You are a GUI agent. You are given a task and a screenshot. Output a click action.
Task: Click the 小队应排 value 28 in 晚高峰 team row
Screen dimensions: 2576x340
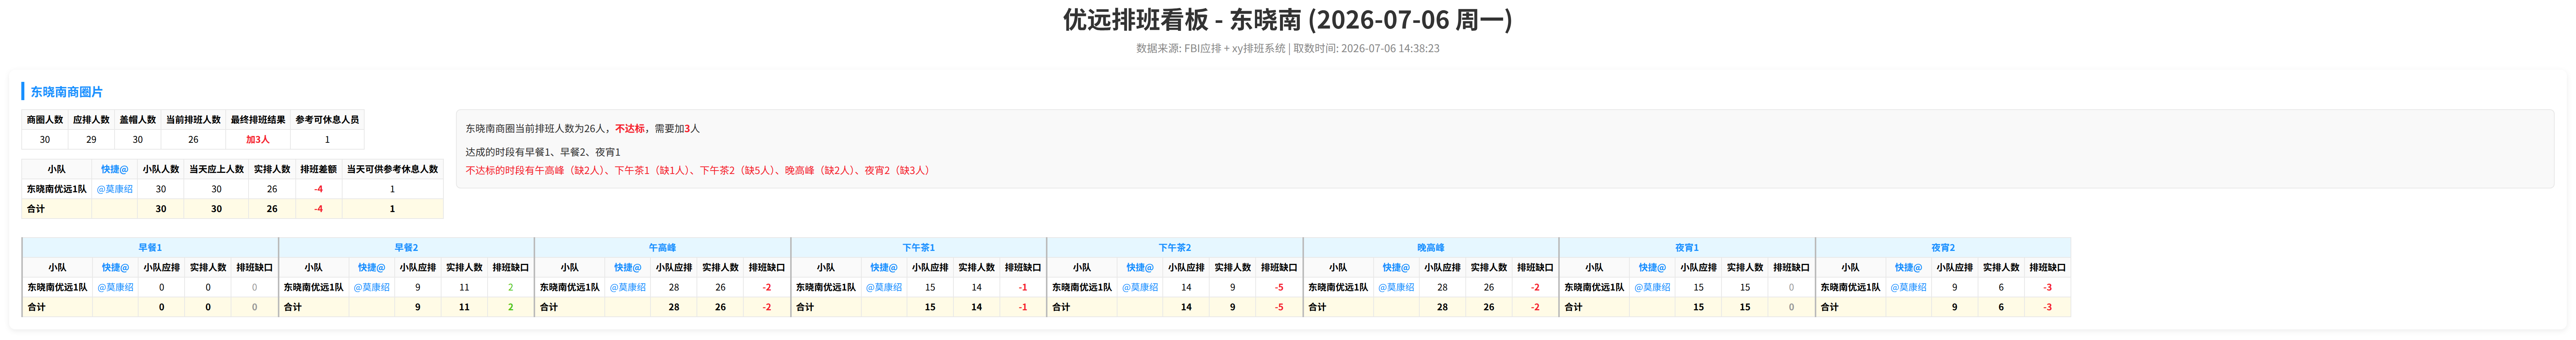pyautogui.click(x=1442, y=287)
